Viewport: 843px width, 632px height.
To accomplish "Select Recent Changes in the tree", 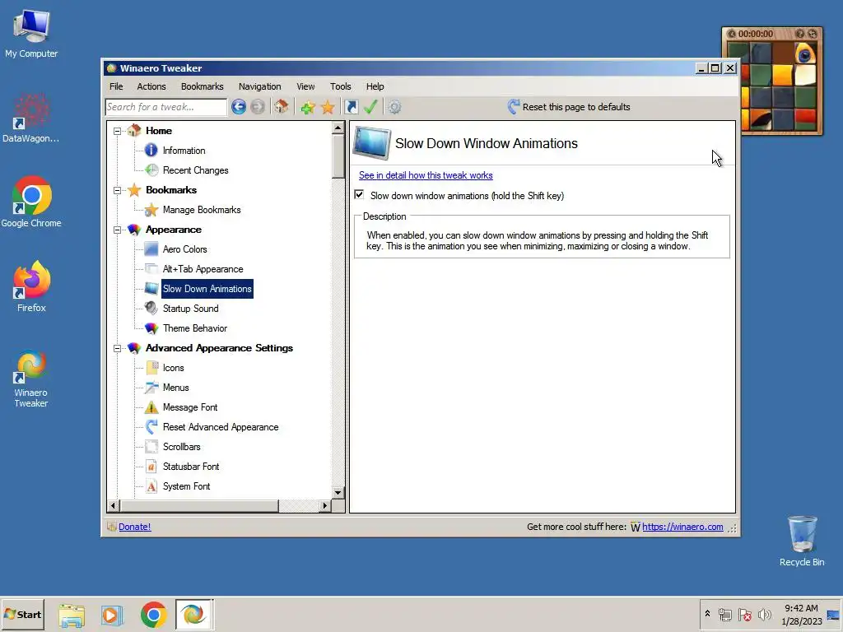I will [x=196, y=170].
